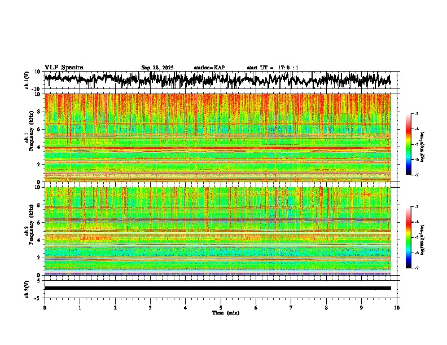
Task: Click time axis tick label "6"
Action: coord(256,308)
